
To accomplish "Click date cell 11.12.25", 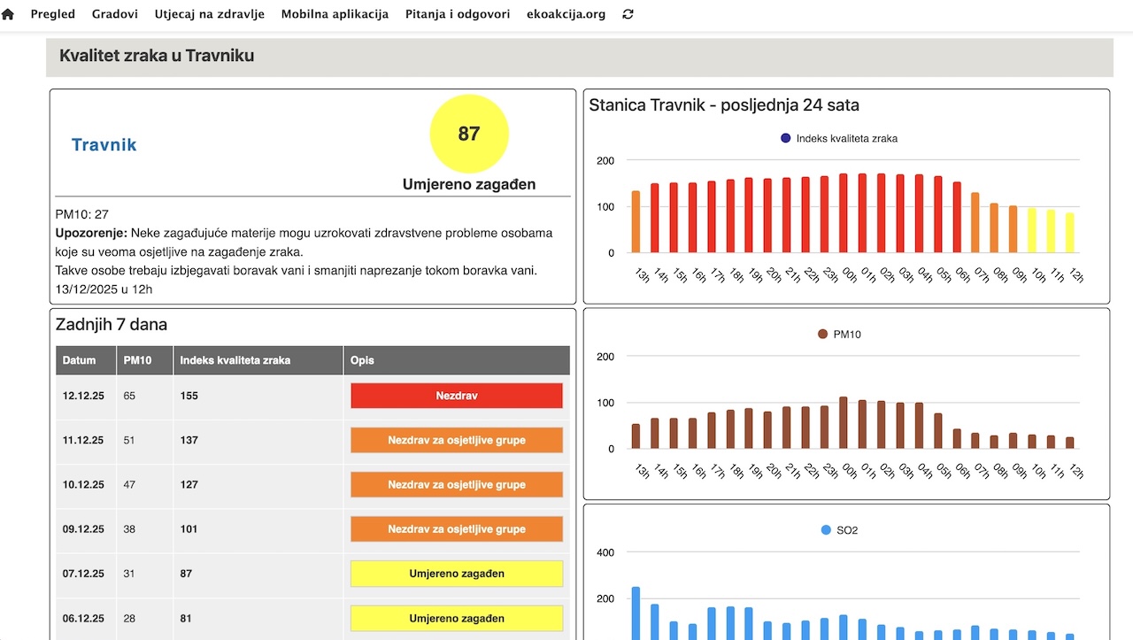I will (83, 440).
